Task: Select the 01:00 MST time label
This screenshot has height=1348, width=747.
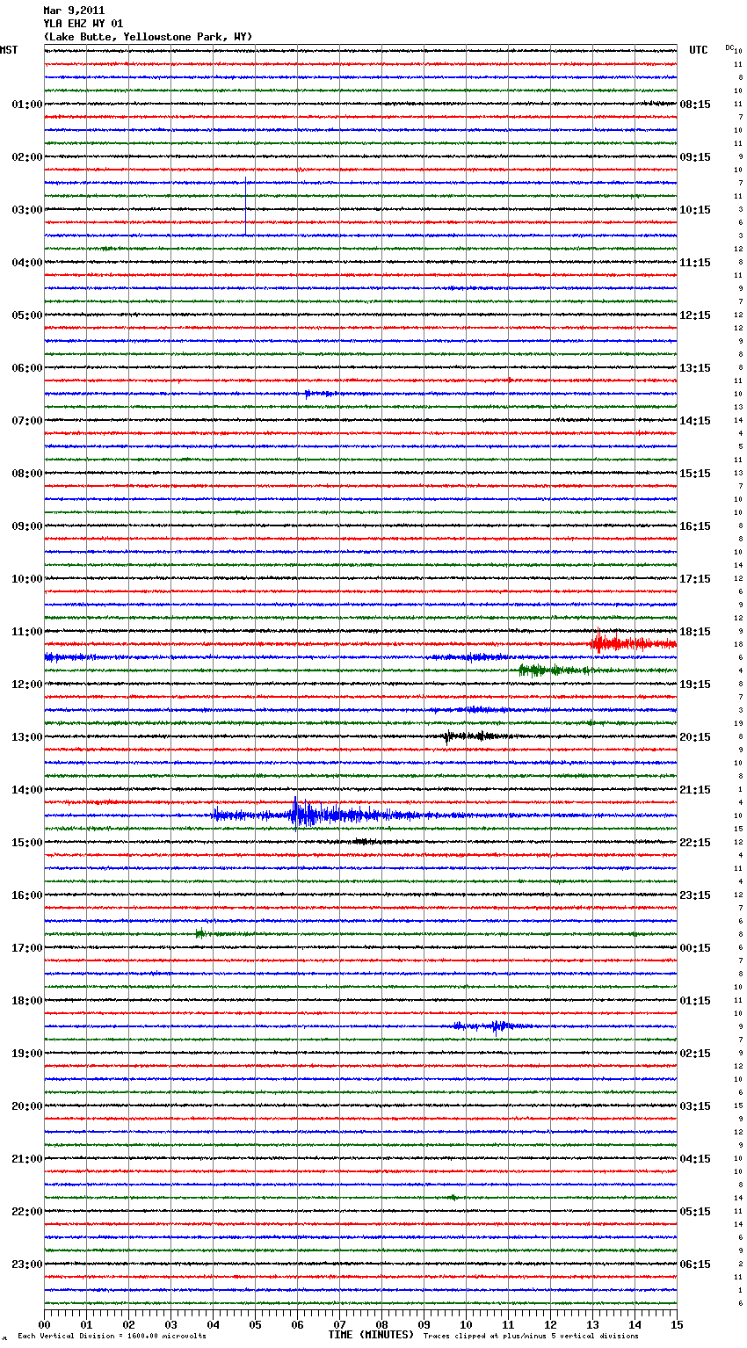Action: [27, 105]
